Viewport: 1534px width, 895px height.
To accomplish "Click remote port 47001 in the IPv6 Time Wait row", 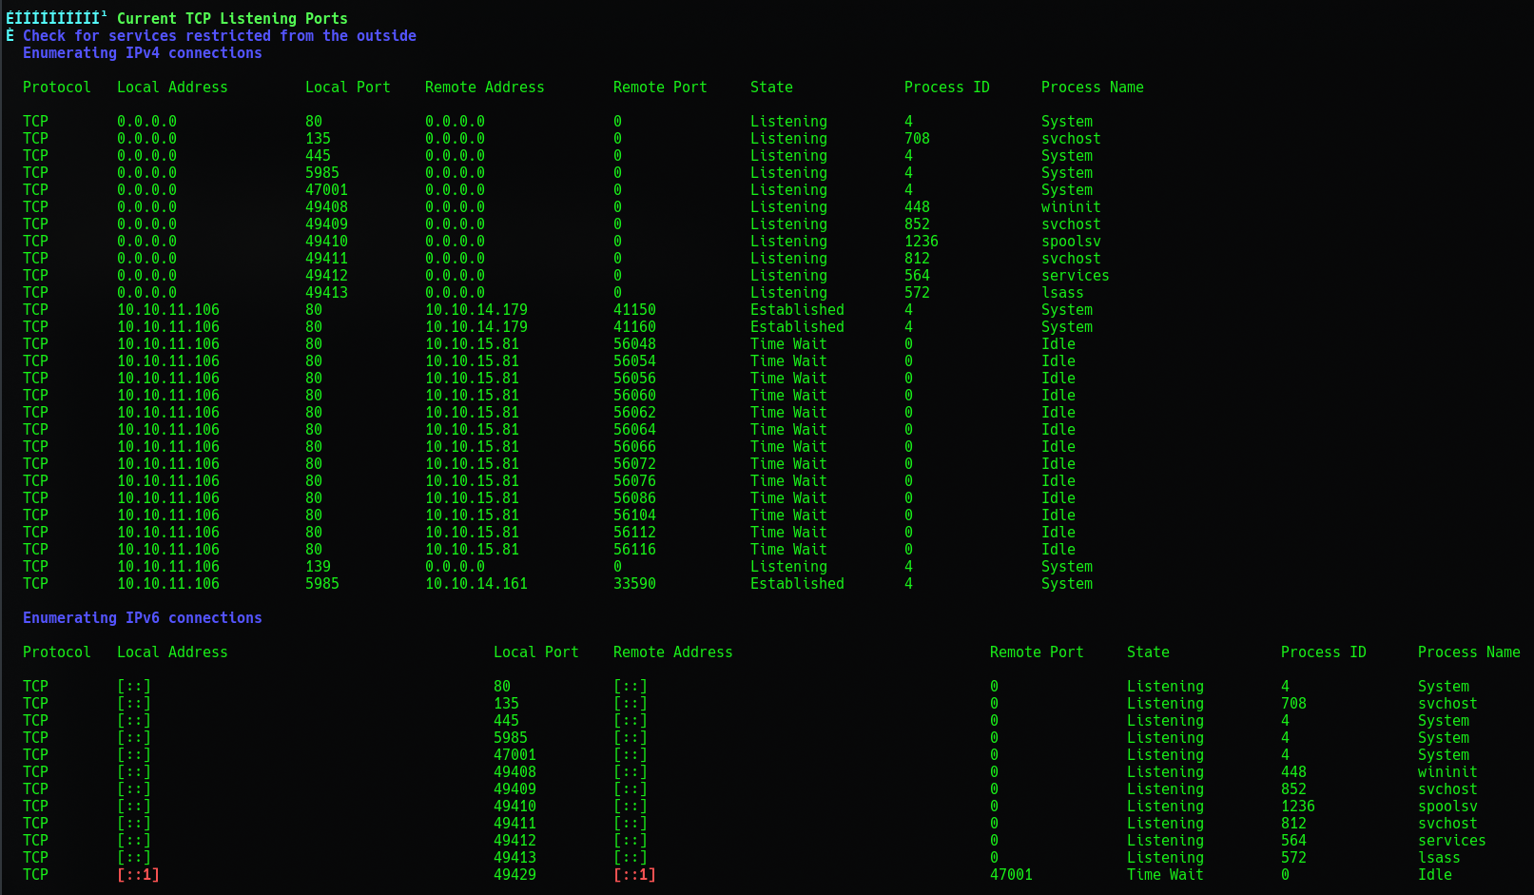I will (1011, 874).
